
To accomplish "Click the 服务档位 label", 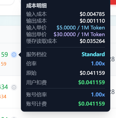I will pos(37,54).
